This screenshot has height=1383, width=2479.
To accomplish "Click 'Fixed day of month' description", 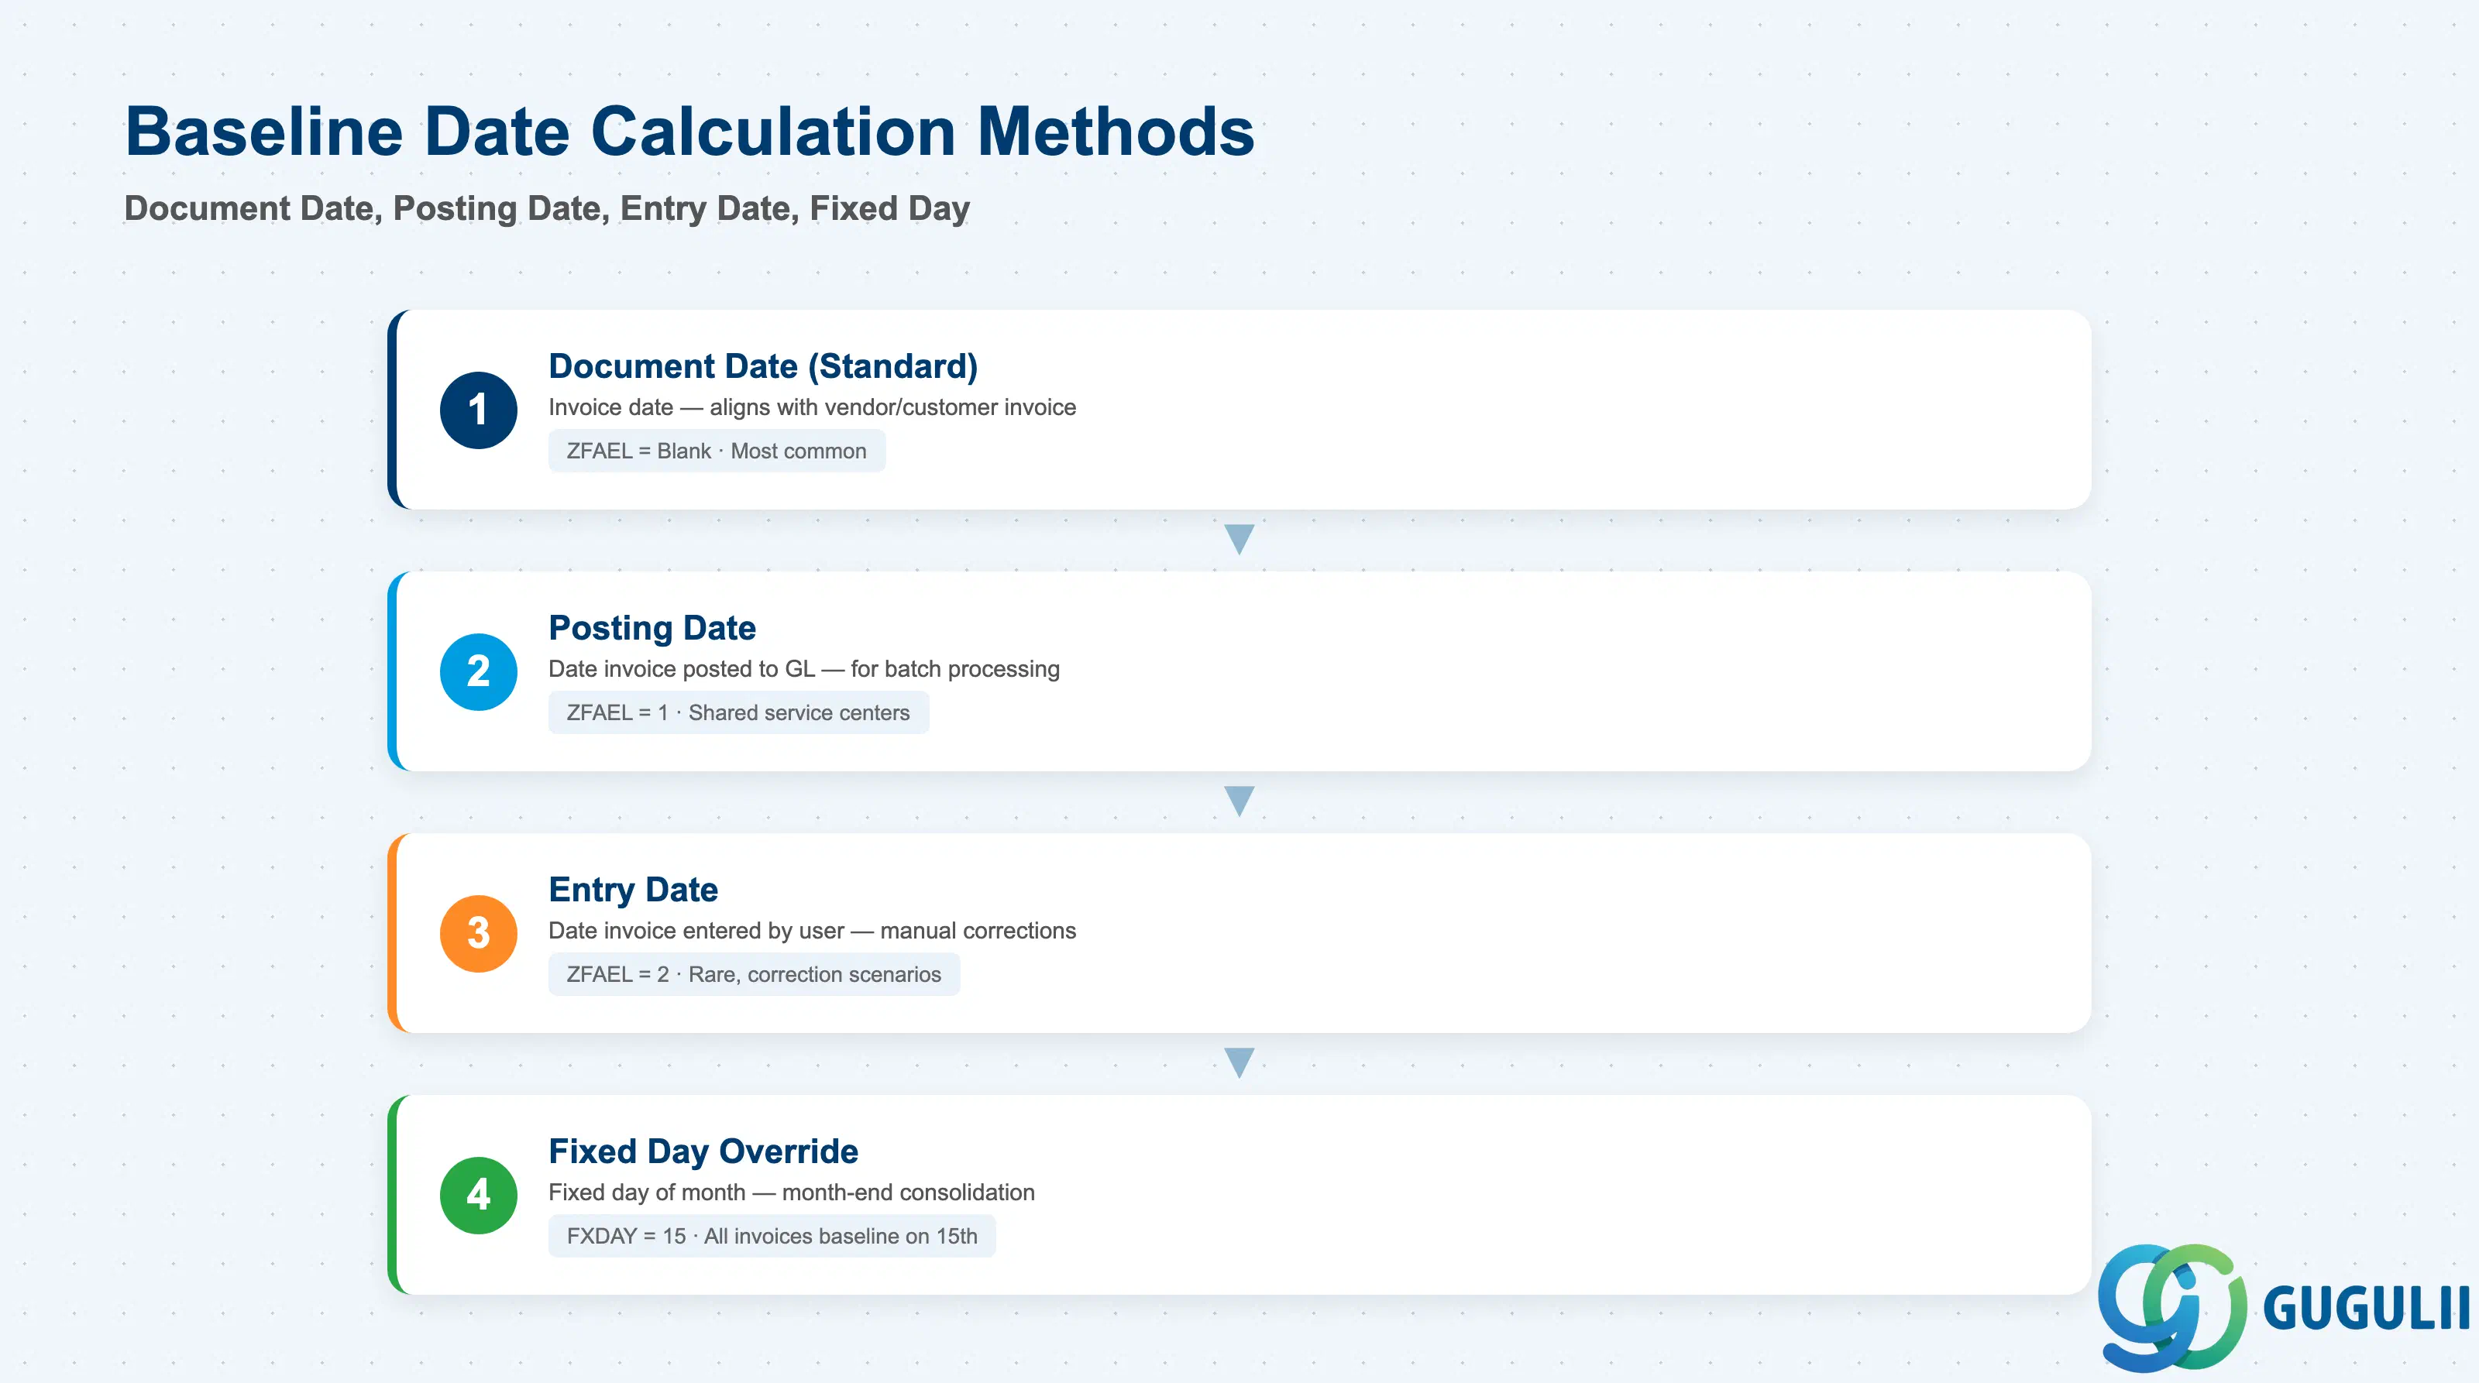I will tap(791, 1192).
